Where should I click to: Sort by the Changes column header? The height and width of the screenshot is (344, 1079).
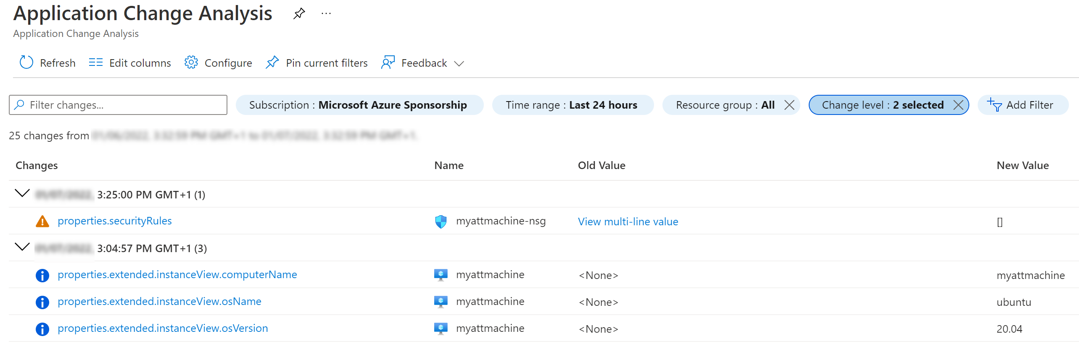pyautogui.click(x=37, y=166)
